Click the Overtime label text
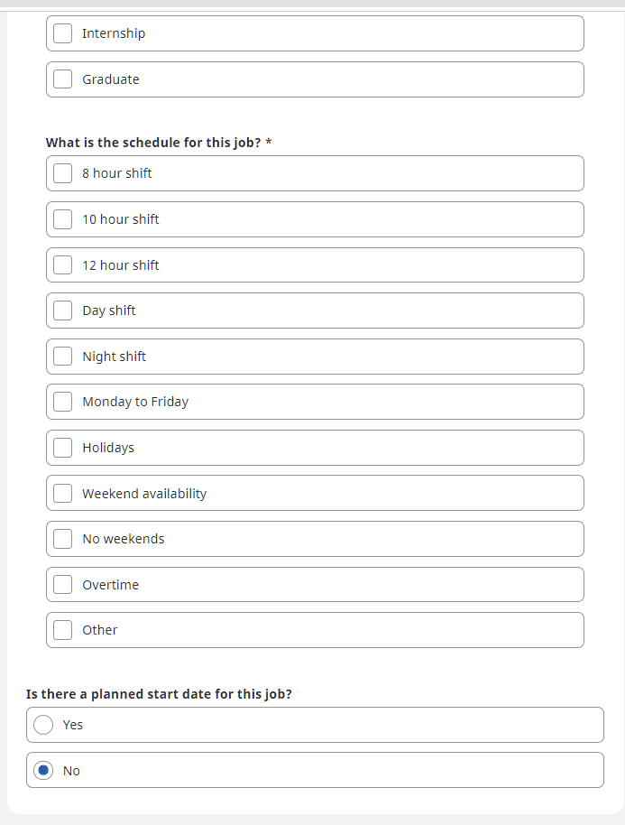Image resolution: width=625 pixels, height=825 pixels. [x=111, y=585]
